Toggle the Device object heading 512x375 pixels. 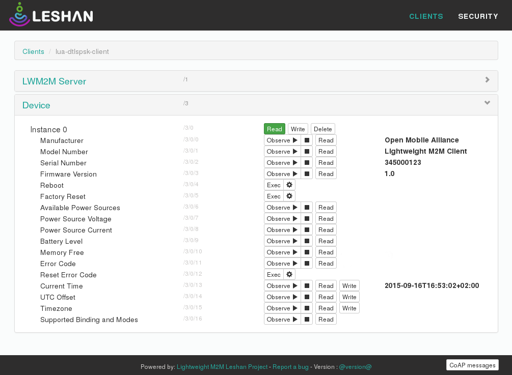coord(36,105)
